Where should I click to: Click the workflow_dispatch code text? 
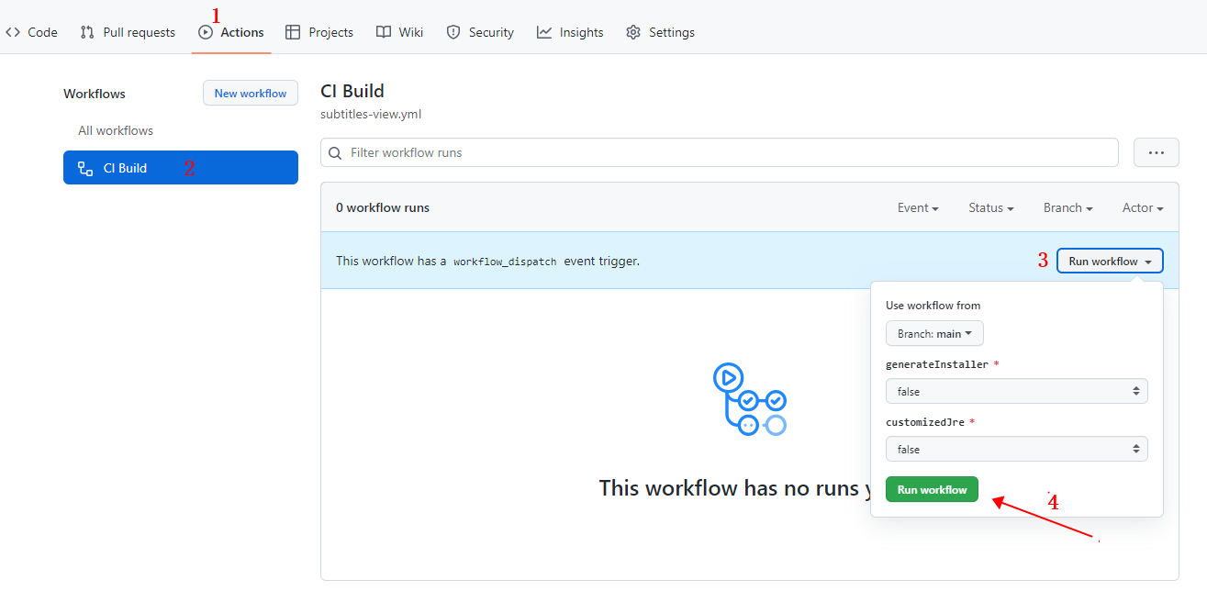(505, 261)
